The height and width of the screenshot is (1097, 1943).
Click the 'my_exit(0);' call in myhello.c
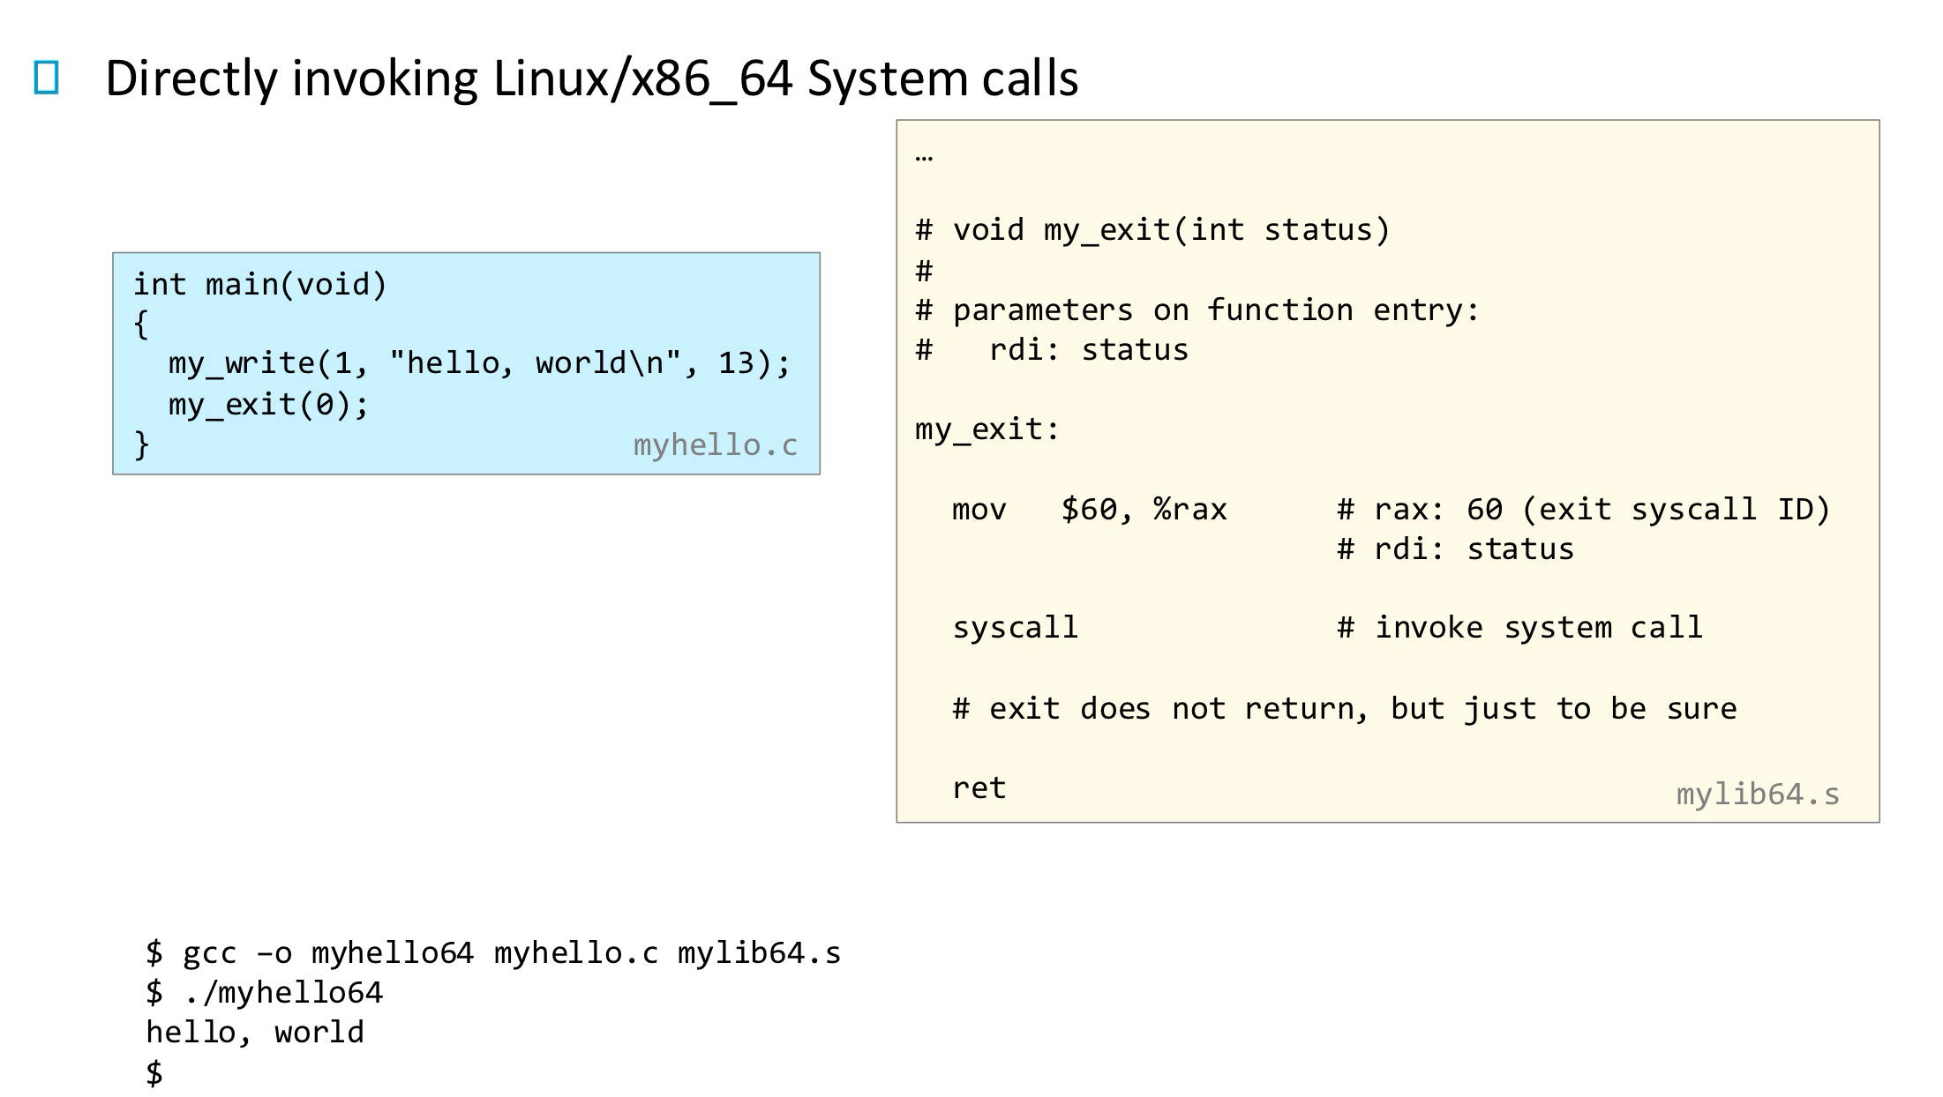[268, 404]
